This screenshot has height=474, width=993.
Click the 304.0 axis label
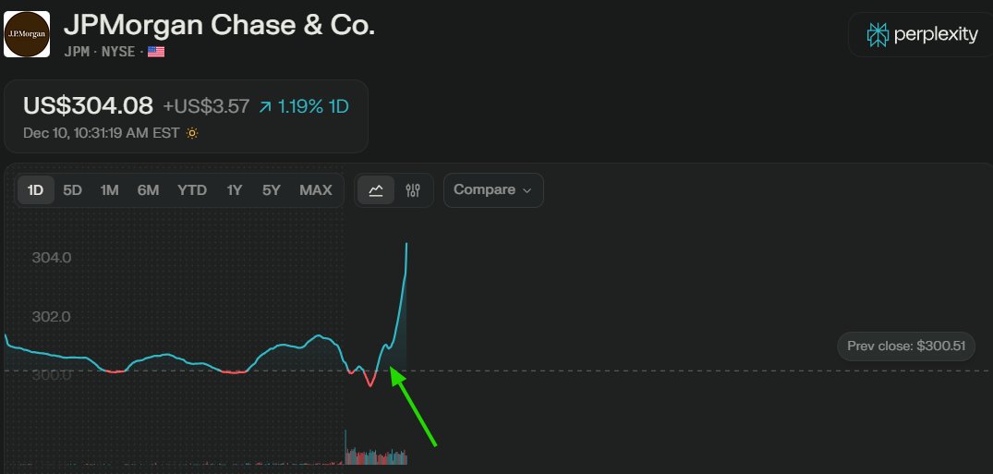pos(52,258)
